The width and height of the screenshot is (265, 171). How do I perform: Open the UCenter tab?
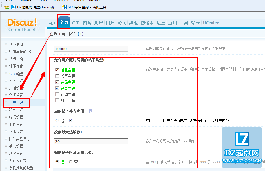coord(211,23)
